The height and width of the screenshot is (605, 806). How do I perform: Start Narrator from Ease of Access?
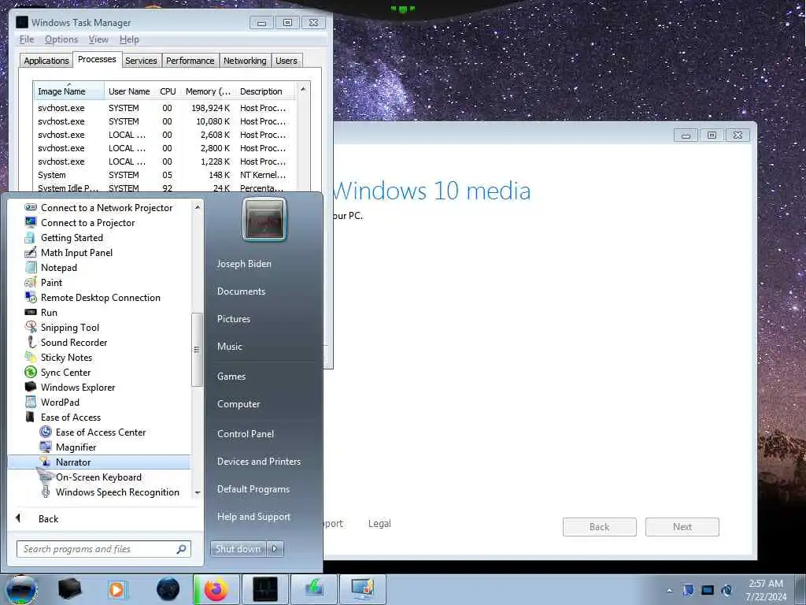(x=100, y=462)
